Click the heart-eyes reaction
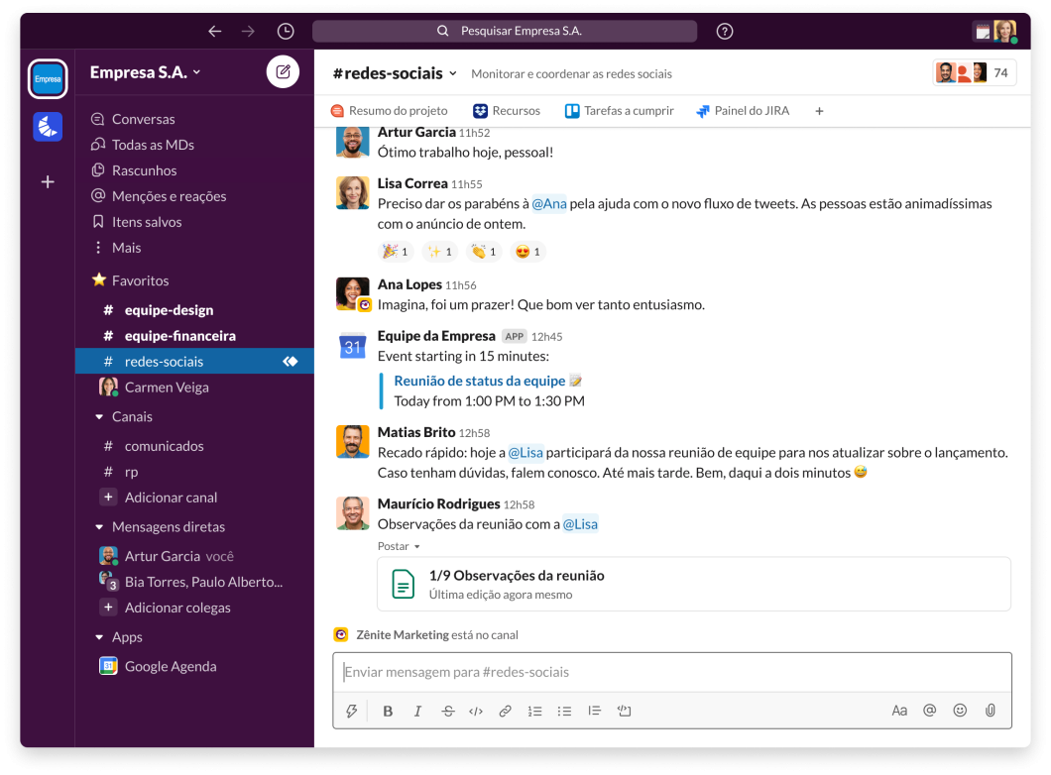 528,251
